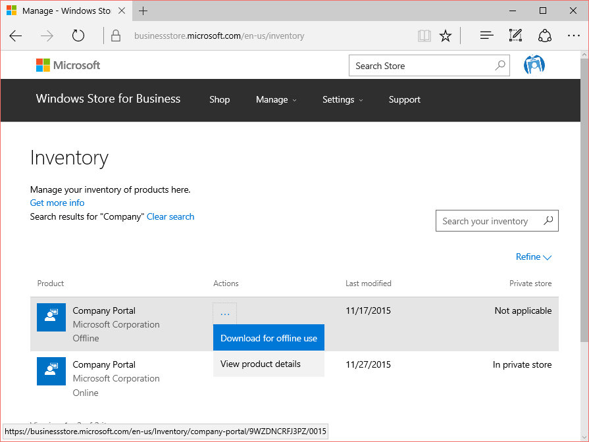Open the user profile avatar
The image size is (589, 442).
[x=534, y=64]
